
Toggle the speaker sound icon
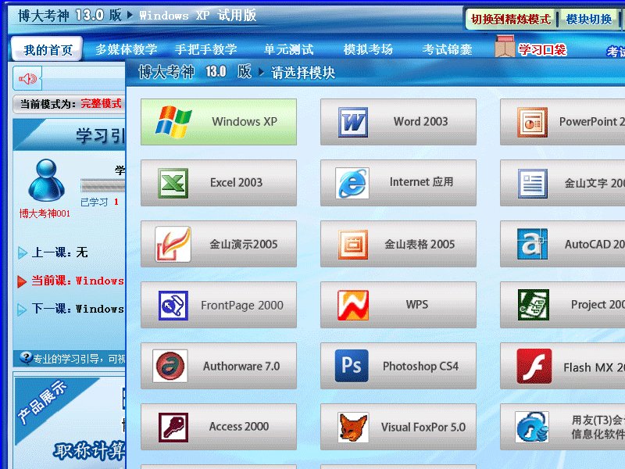[x=28, y=78]
